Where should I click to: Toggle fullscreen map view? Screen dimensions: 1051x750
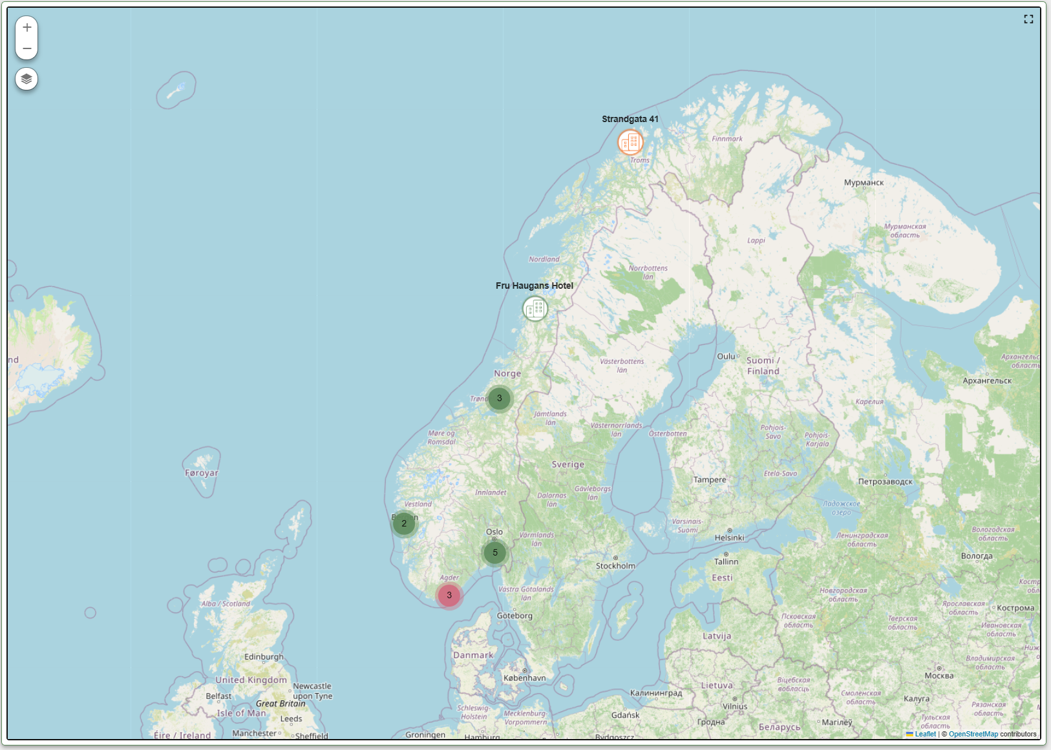coord(1028,19)
